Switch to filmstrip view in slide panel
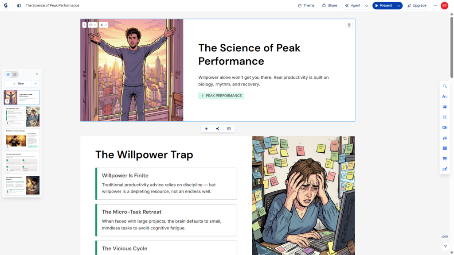This screenshot has width=454, height=255. tap(8, 74)
